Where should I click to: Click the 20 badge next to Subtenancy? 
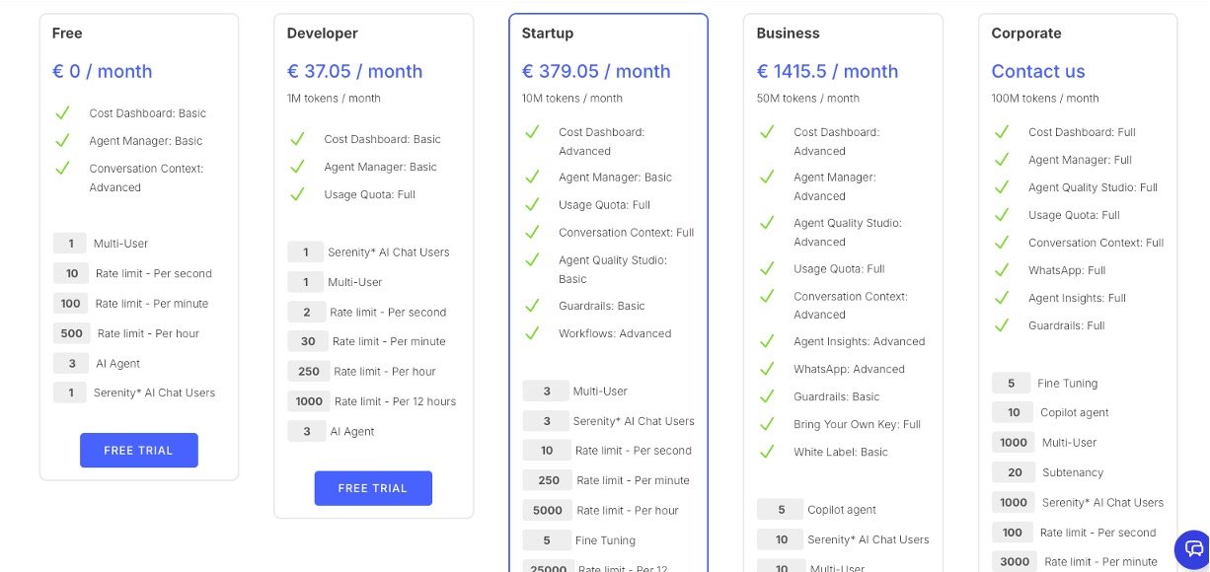coord(1015,472)
